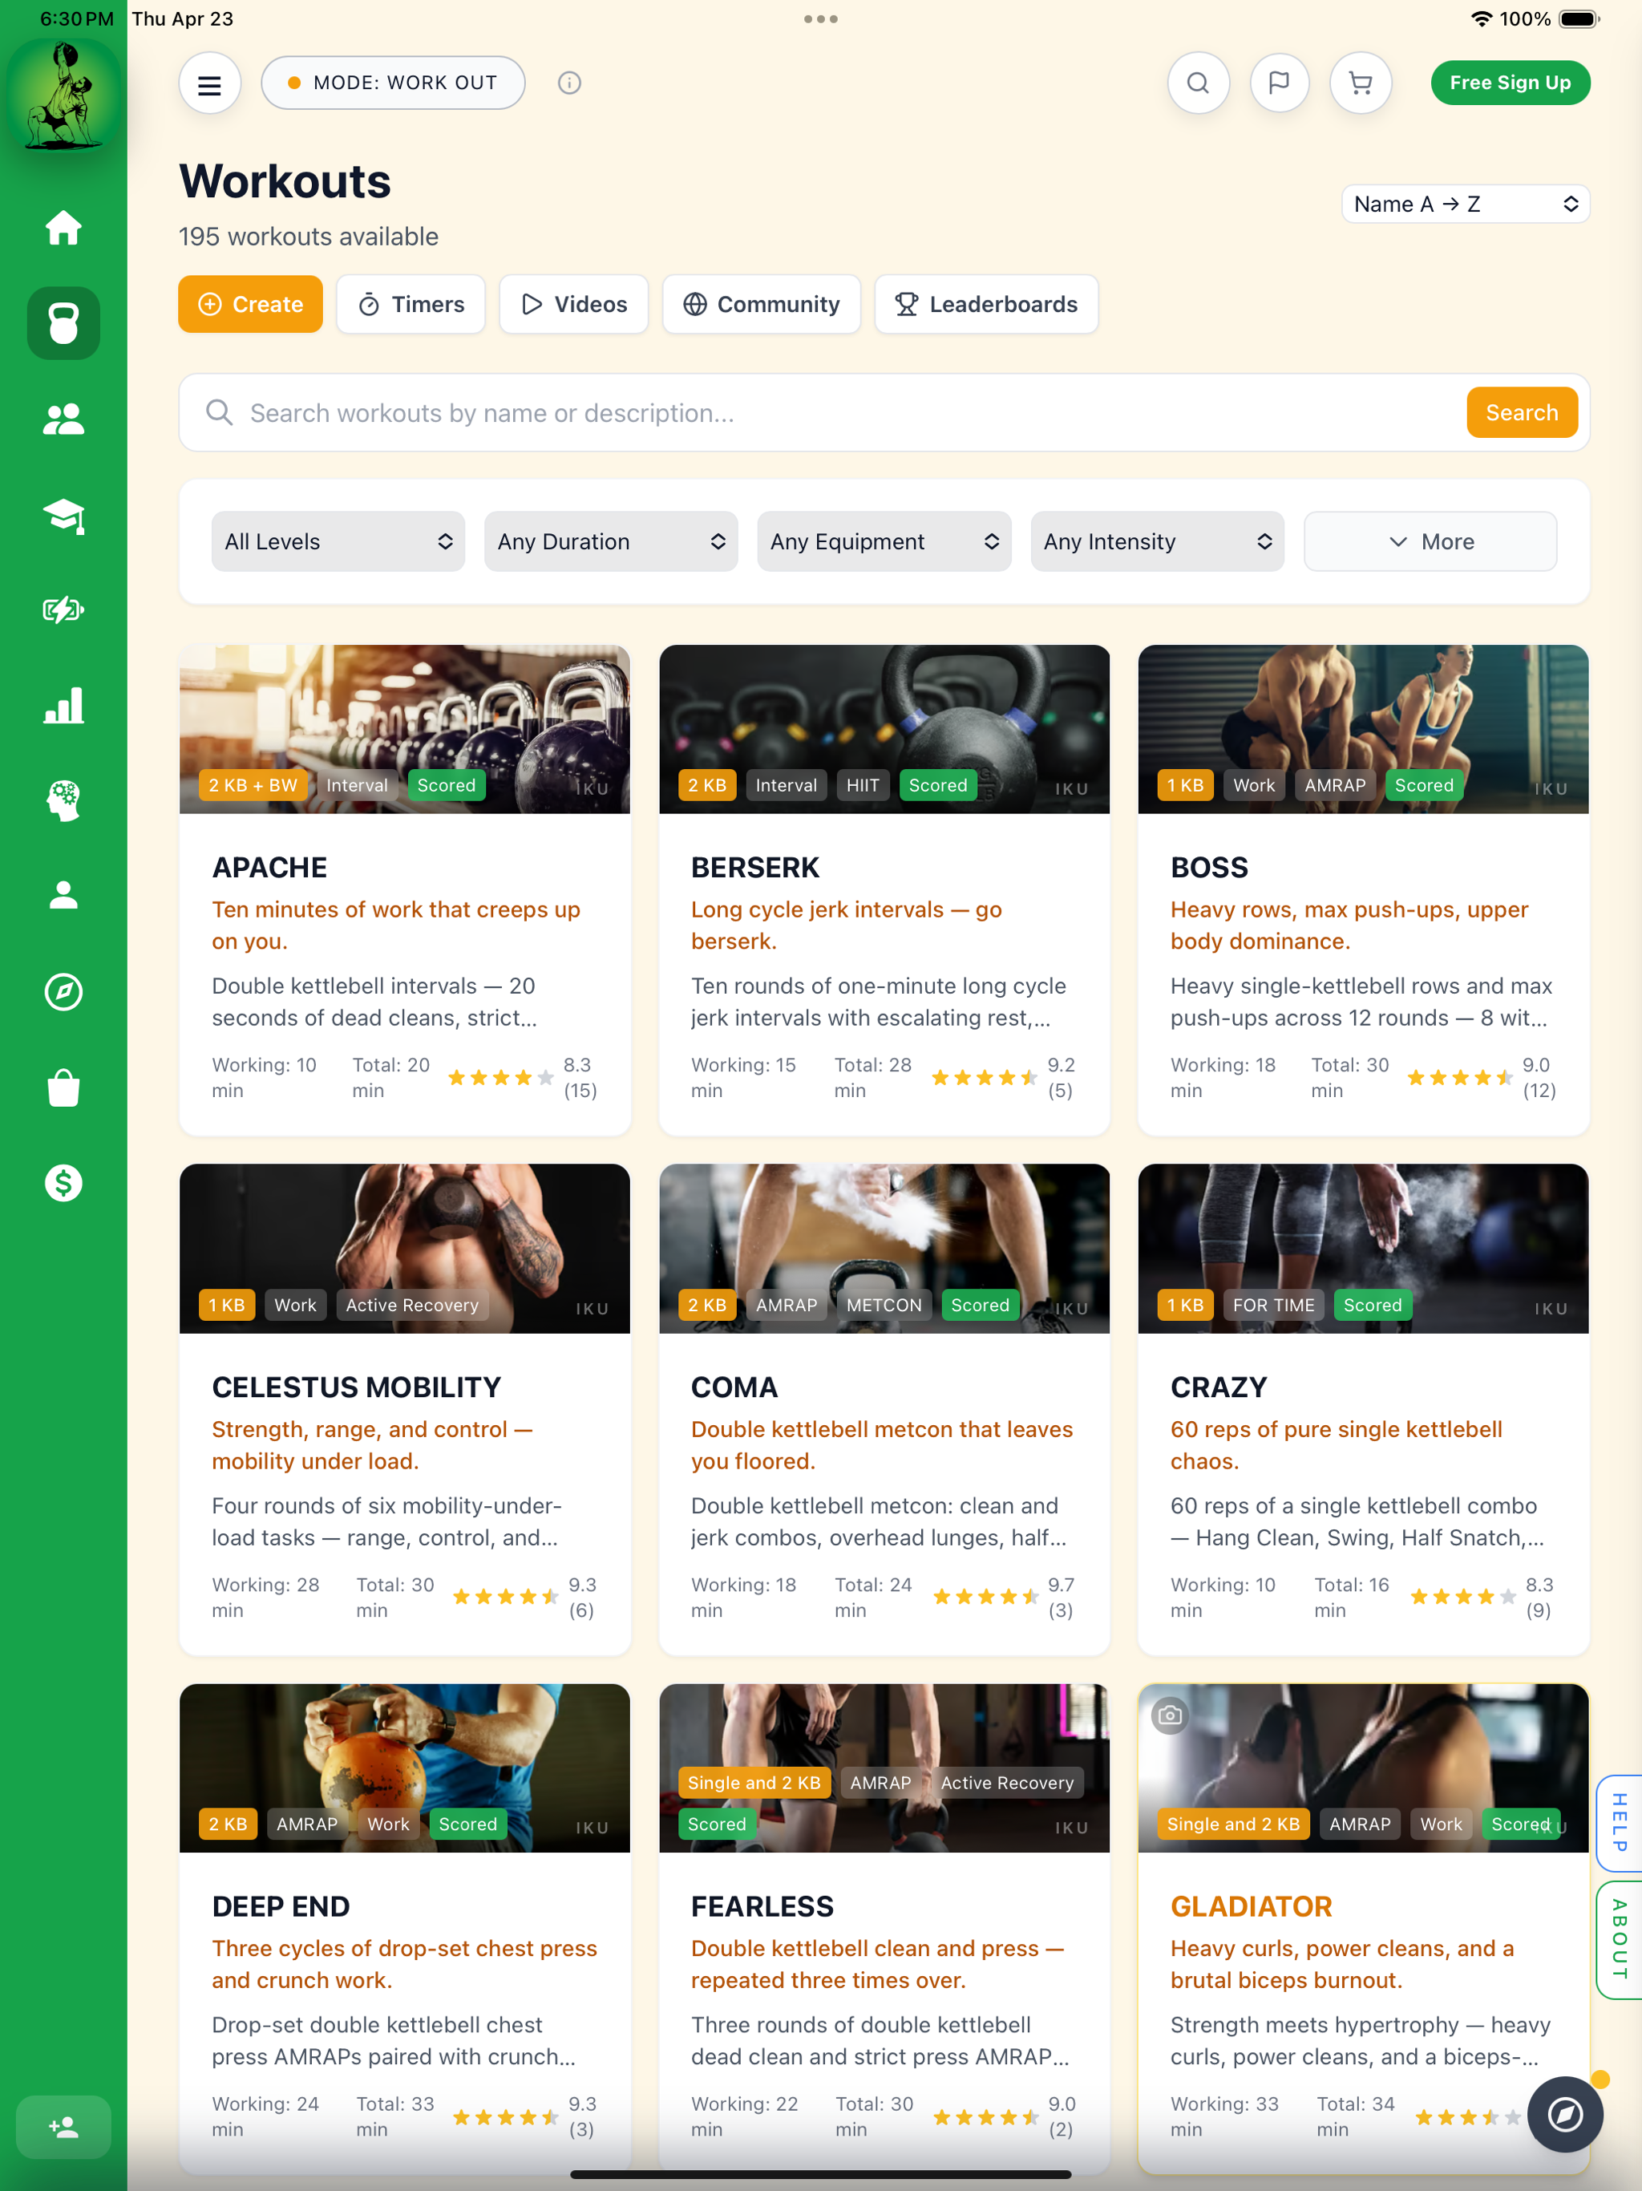Screen dimensions: 1642x2191
Task: Tap the three dots at screen top
Action: coord(821,18)
